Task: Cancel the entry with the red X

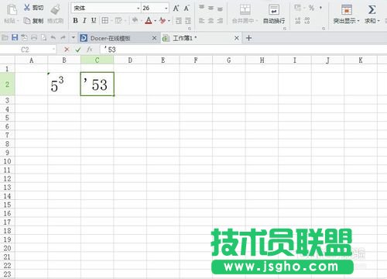Action: click(x=67, y=50)
